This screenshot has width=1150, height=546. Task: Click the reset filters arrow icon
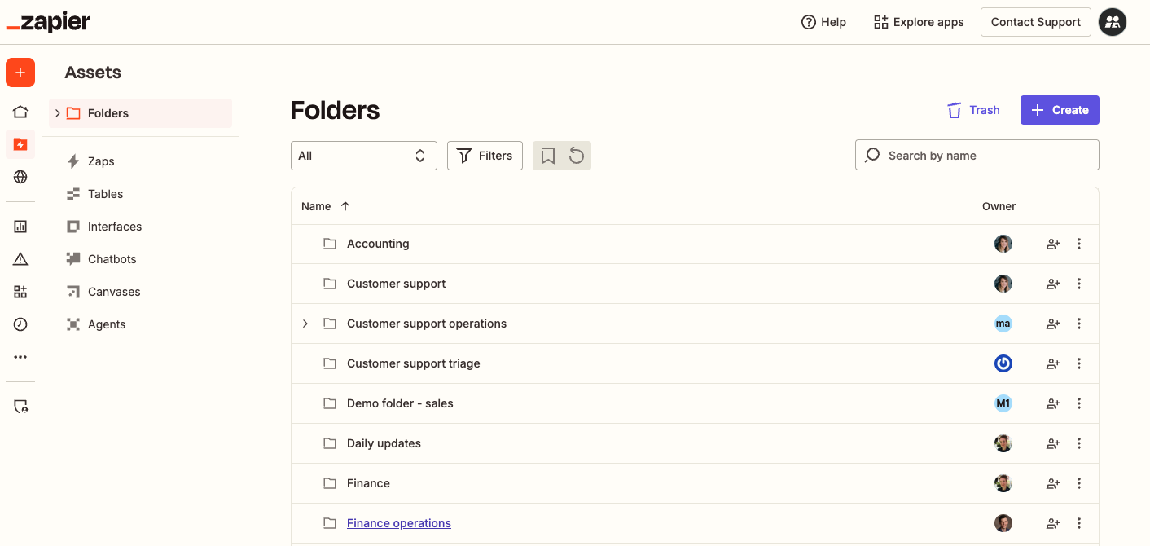coord(577,156)
